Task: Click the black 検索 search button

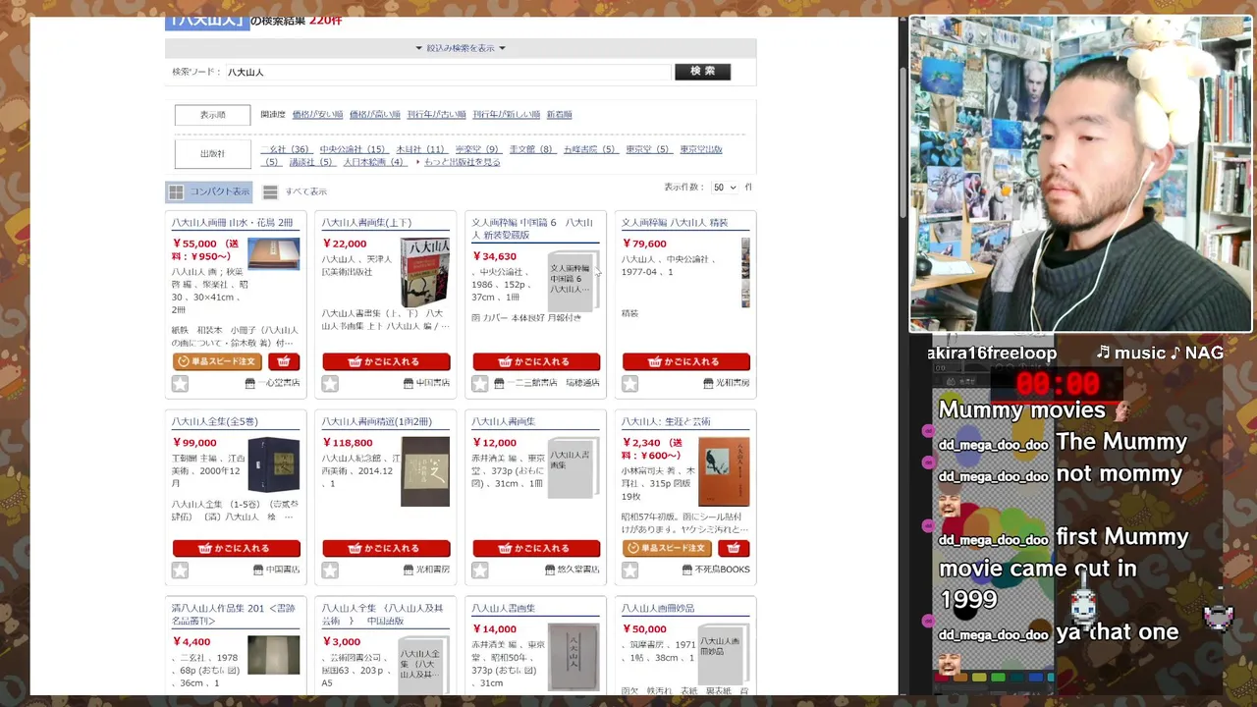Action: (702, 72)
